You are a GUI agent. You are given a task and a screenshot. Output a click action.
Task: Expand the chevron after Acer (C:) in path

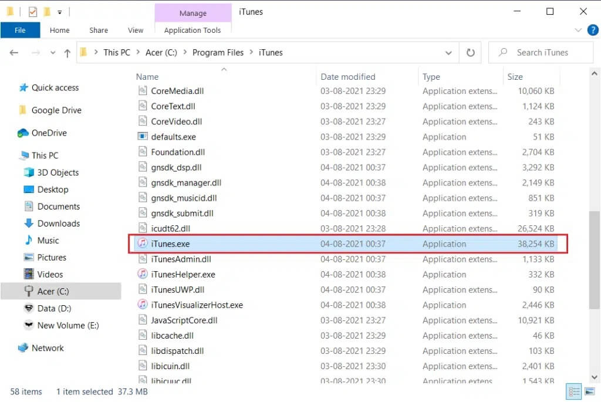pos(185,52)
